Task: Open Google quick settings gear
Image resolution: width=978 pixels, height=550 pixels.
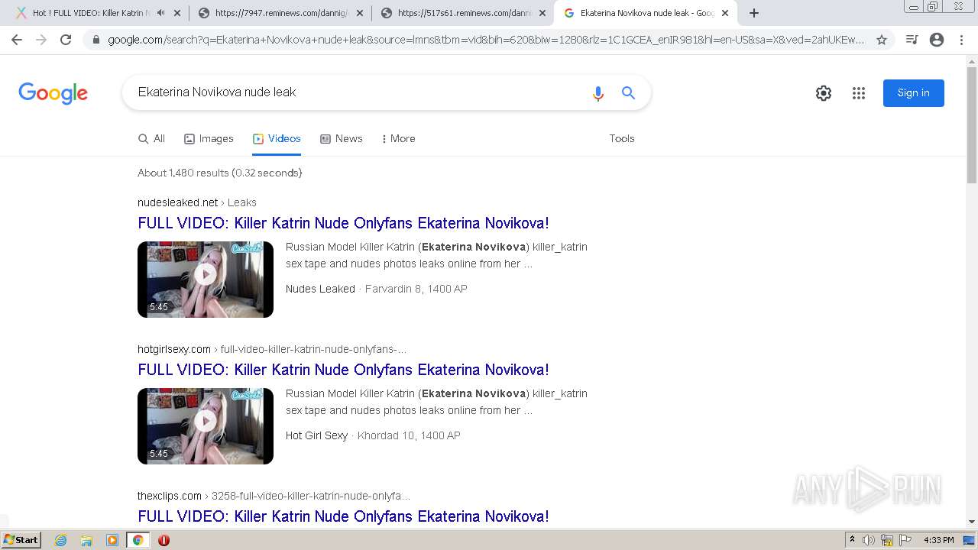Action: coord(824,93)
